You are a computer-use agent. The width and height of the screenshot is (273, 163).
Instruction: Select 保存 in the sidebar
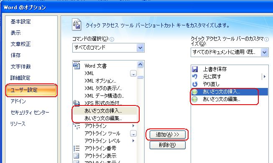[15, 55]
